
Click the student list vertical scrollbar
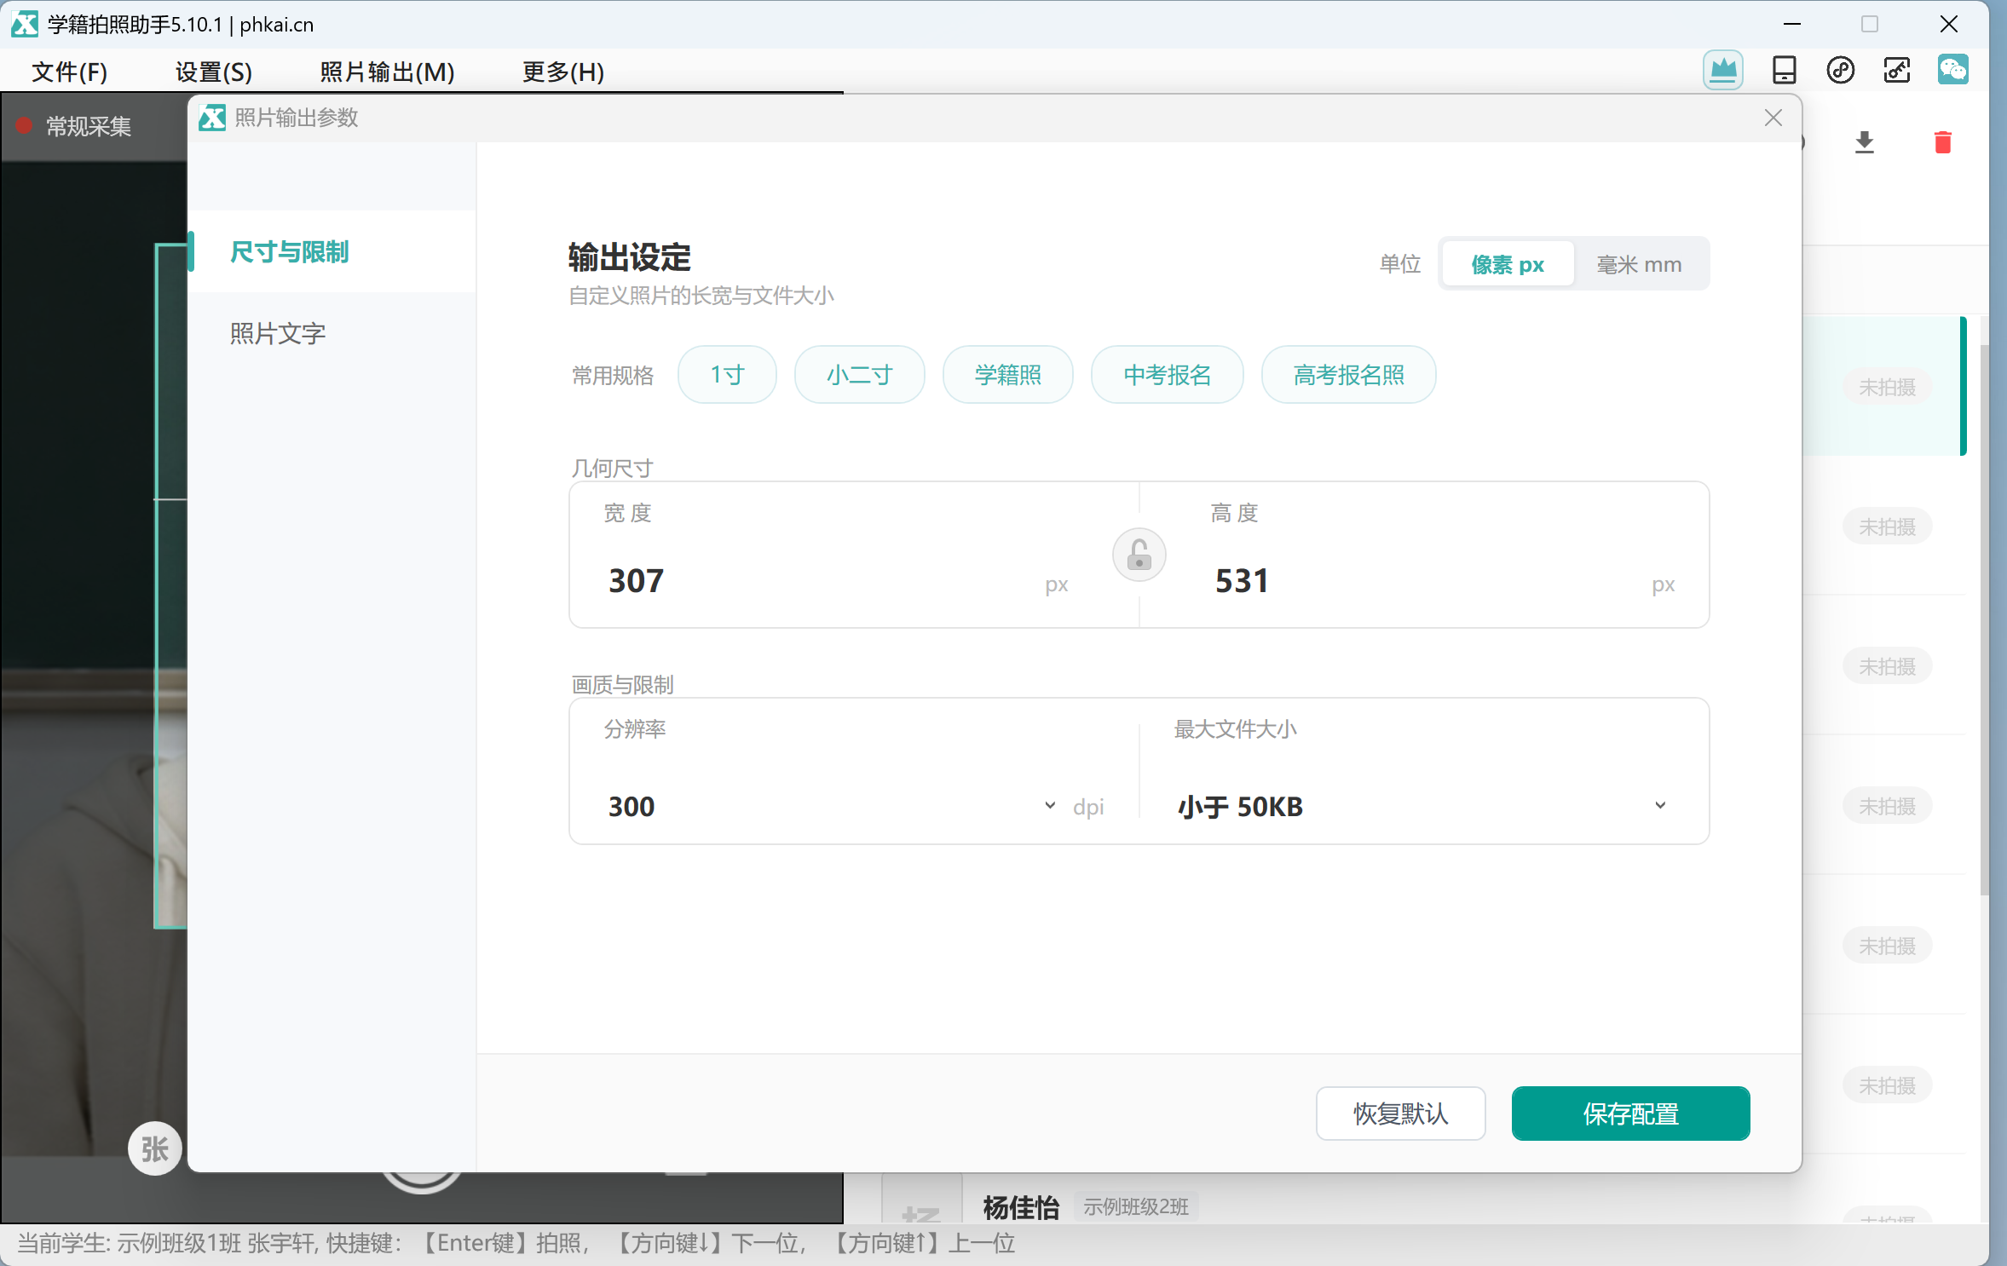tap(1983, 619)
